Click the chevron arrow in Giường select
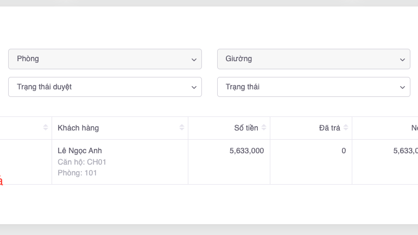This screenshot has height=235, width=418. tap(402, 59)
